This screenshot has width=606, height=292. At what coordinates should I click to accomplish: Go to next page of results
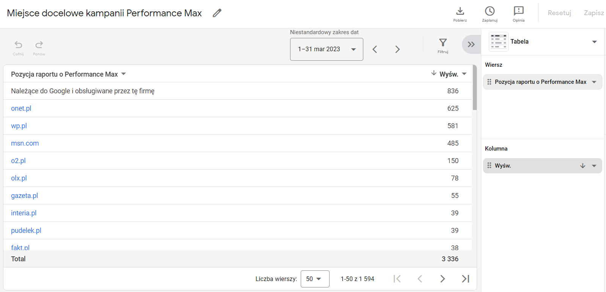click(x=443, y=279)
